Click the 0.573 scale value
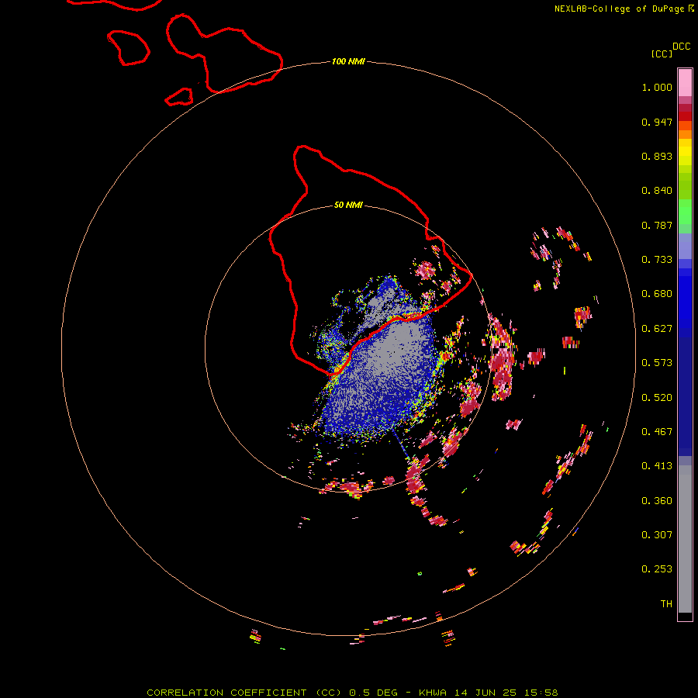 pyautogui.click(x=657, y=363)
